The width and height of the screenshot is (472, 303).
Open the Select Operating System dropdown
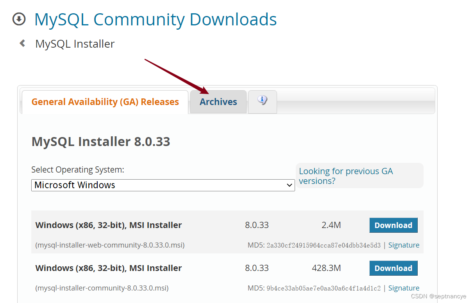[x=163, y=185]
